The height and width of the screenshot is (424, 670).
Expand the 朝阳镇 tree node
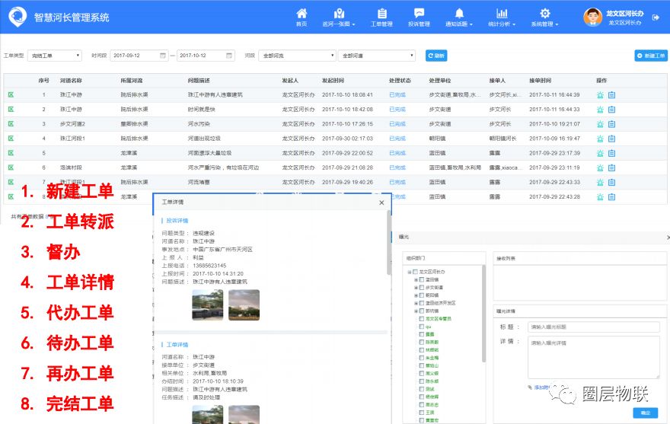pyautogui.click(x=416, y=295)
